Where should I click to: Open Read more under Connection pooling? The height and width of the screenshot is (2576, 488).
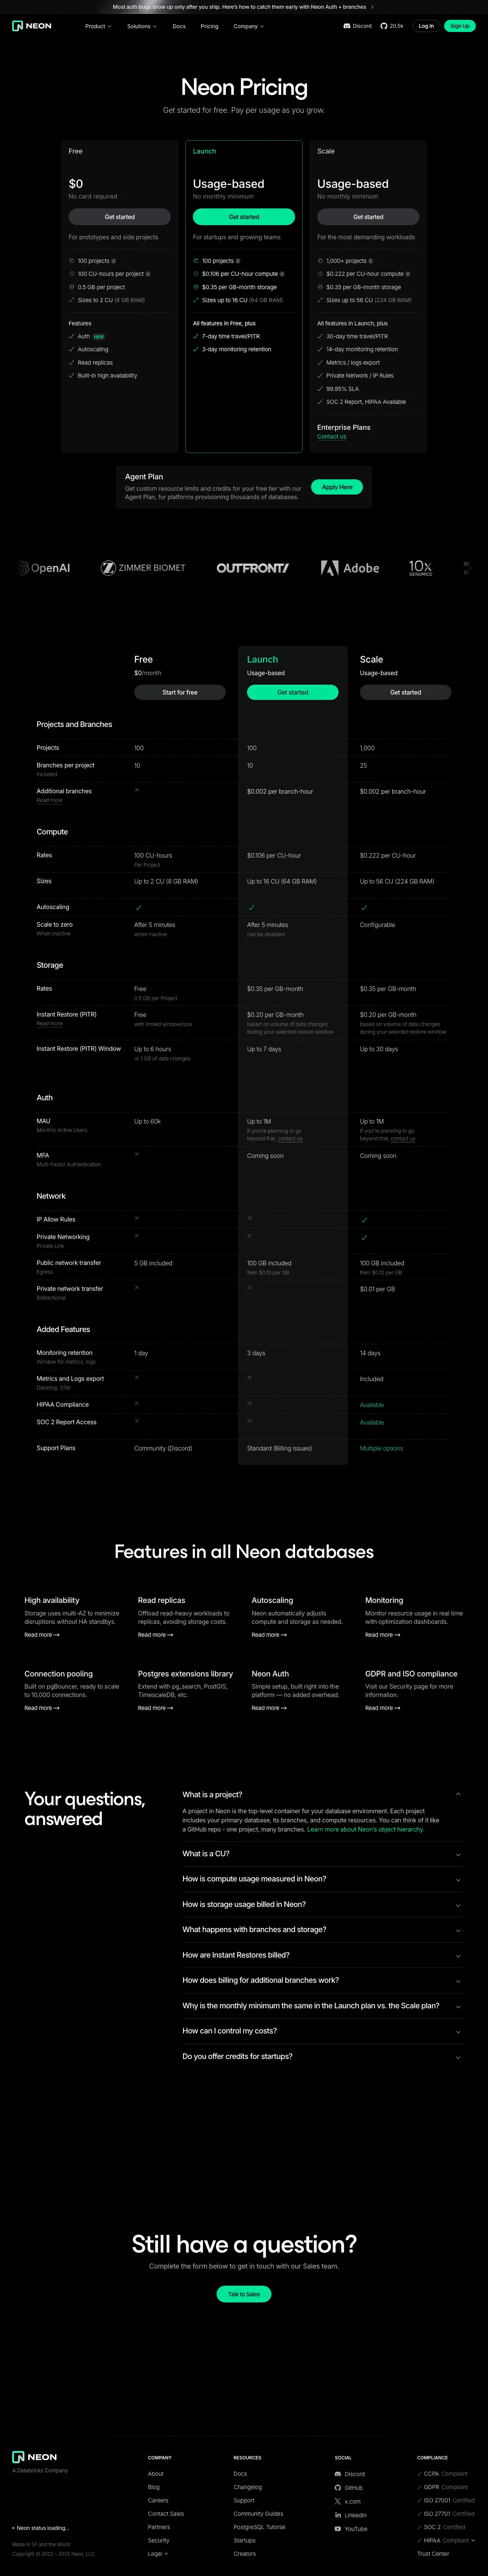pyautogui.click(x=42, y=1708)
